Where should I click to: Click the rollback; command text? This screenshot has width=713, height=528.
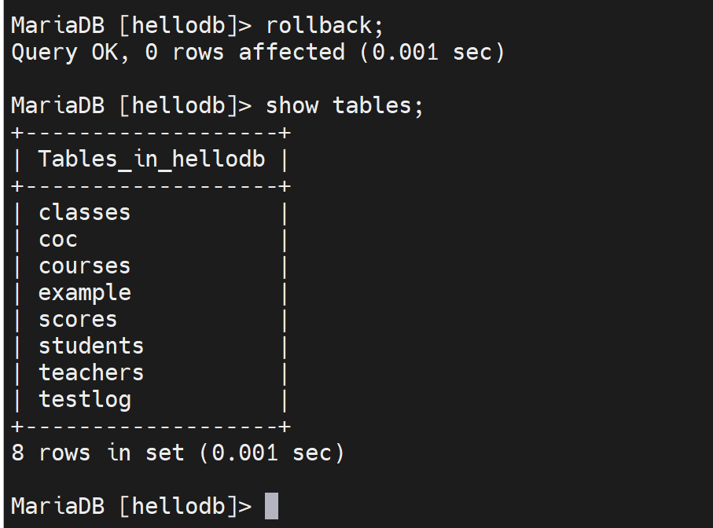click(x=325, y=26)
